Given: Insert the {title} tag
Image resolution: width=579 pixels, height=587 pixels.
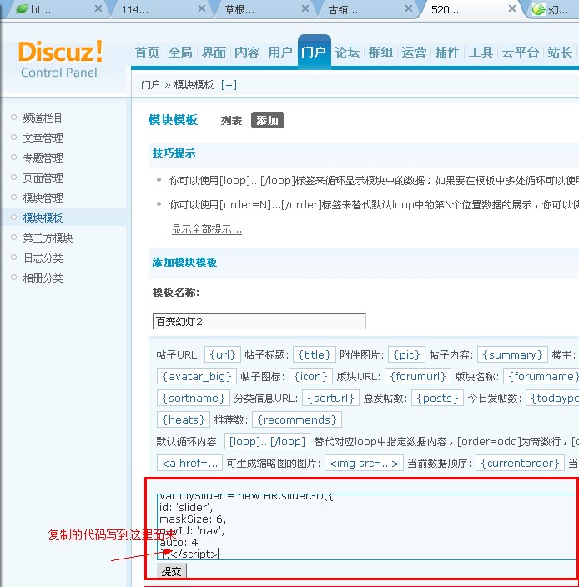Looking at the screenshot, I should (x=315, y=354).
